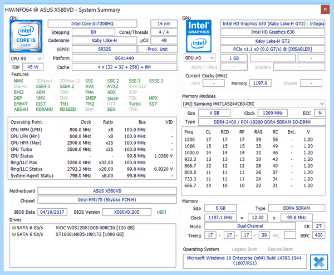Click the Intel Core i5-7300HQ name field
The image size is (334, 275).
click(x=92, y=23)
